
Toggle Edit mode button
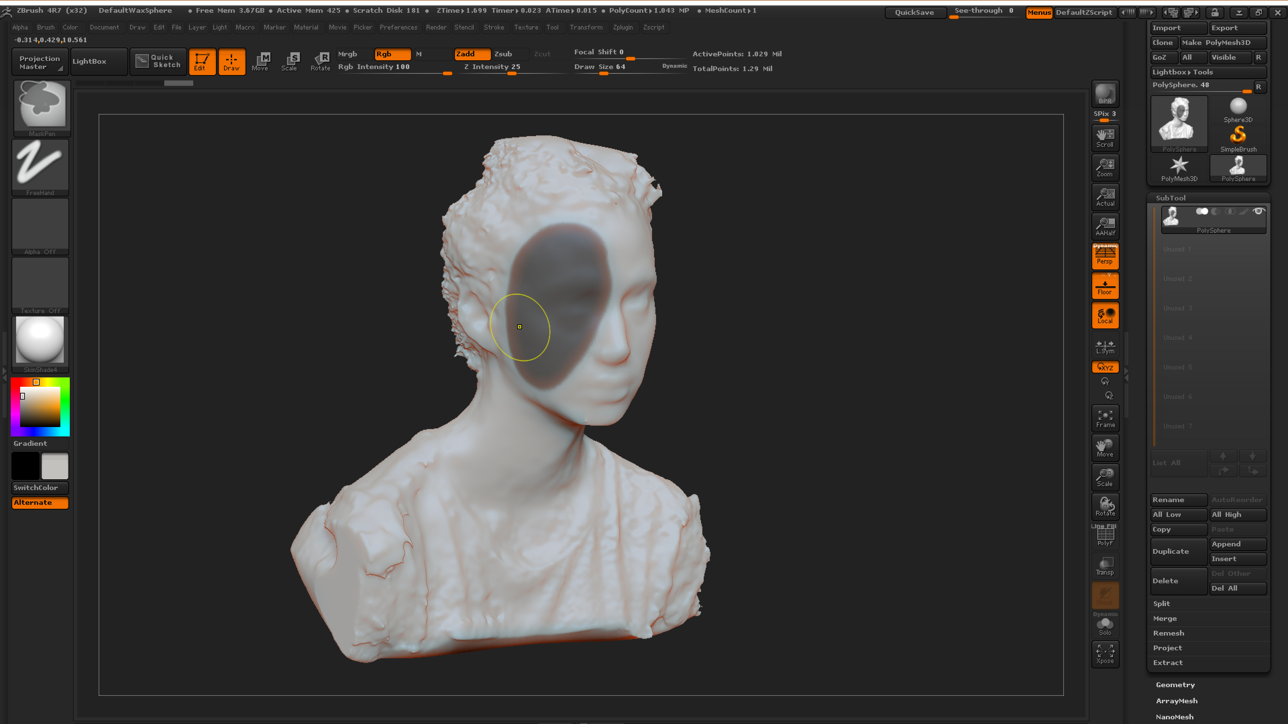[x=202, y=61]
